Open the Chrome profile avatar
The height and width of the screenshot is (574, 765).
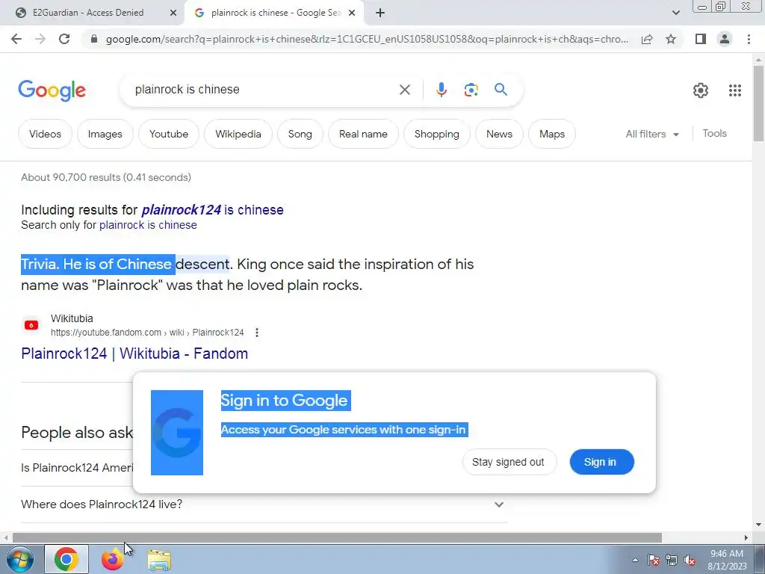725,39
